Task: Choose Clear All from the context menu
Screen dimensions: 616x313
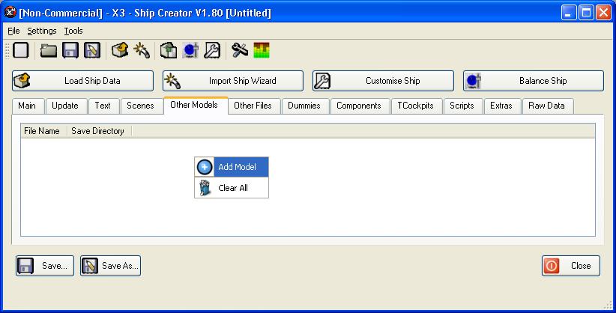Action: [x=232, y=188]
